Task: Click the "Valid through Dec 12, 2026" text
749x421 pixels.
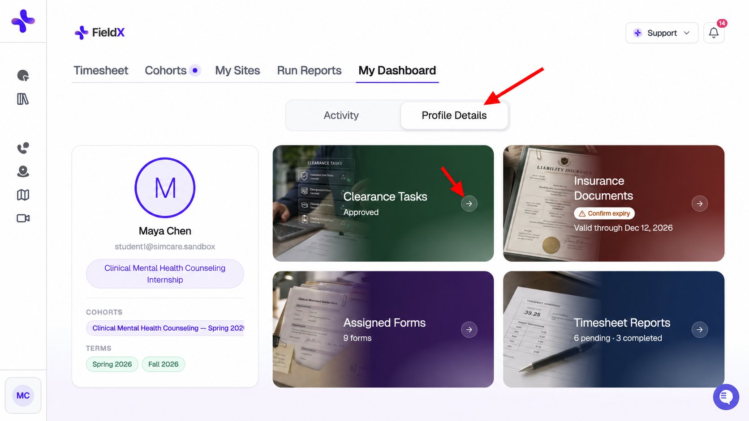Action: coord(623,228)
